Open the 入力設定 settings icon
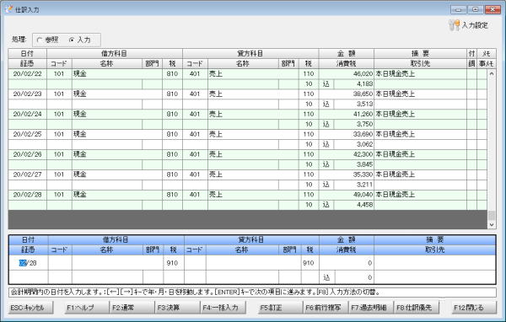The height and width of the screenshot is (322, 506). tap(454, 25)
